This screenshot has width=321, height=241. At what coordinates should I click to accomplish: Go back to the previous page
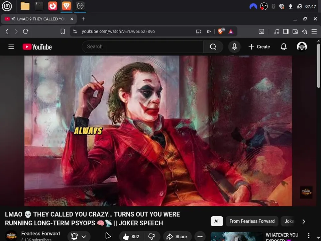point(7,31)
